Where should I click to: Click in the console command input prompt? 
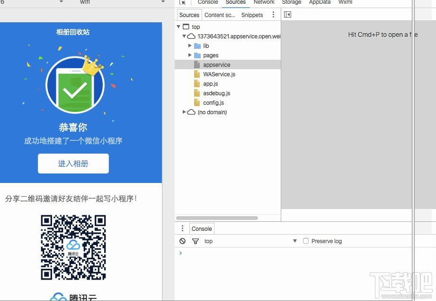(x=213, y=253)
